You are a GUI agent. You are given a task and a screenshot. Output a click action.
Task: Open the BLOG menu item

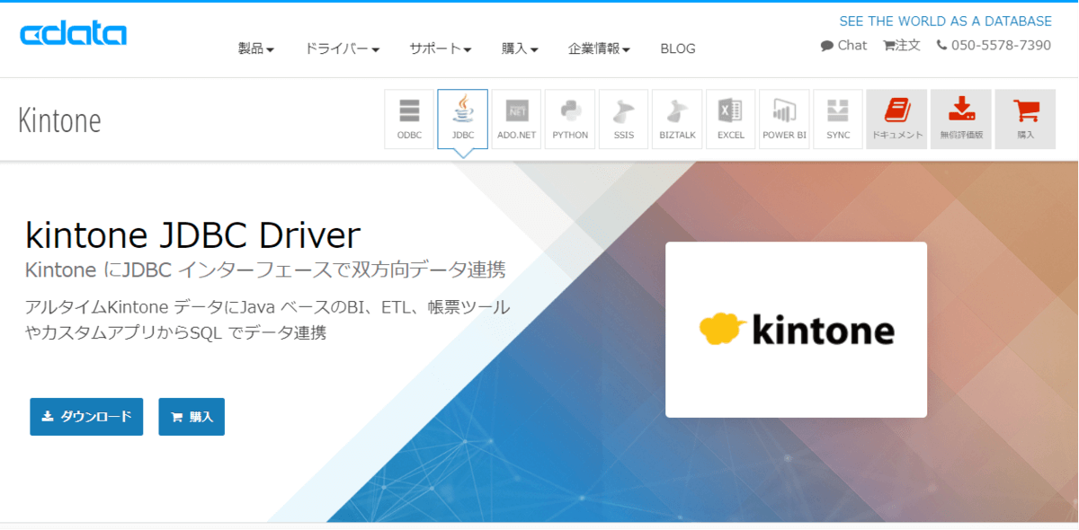678,49
